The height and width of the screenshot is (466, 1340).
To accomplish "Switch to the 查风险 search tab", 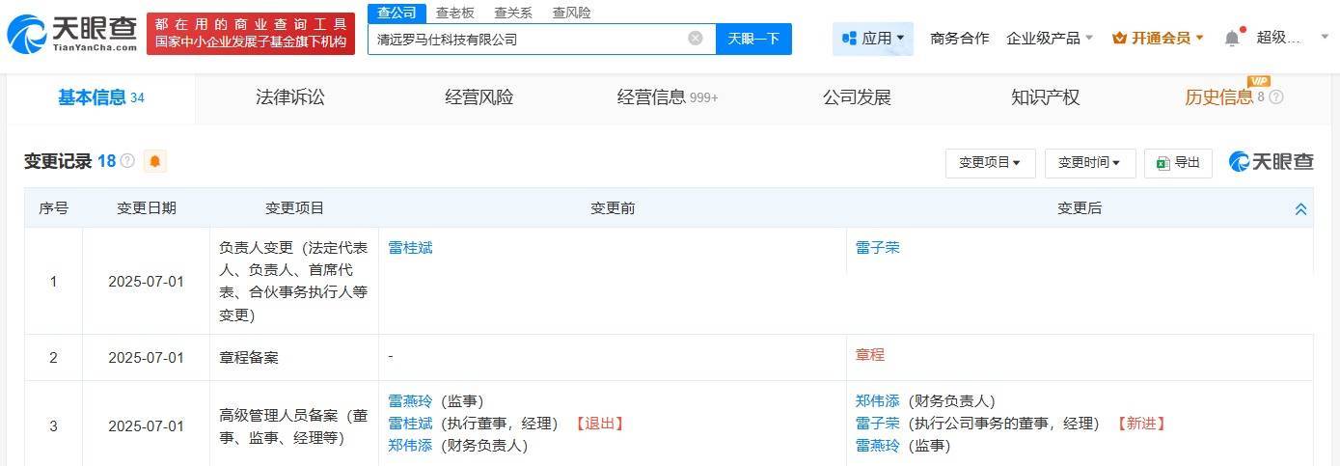I will pyautogui.click(x=572, y=13).
